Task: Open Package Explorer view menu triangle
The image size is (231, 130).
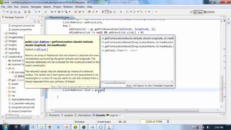Action: [42, 21]
